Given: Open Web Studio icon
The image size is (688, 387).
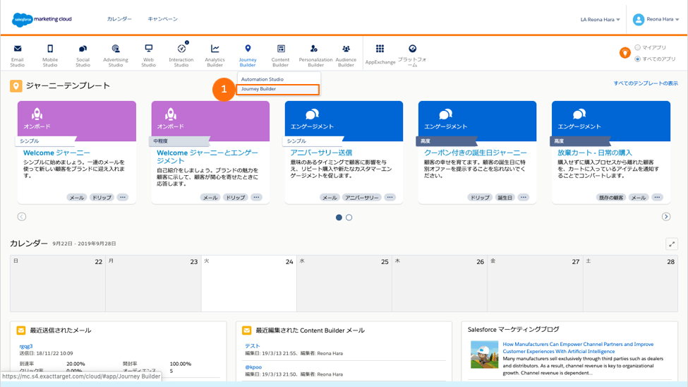Looking at the screenshot, I should [x=149, y=48].
